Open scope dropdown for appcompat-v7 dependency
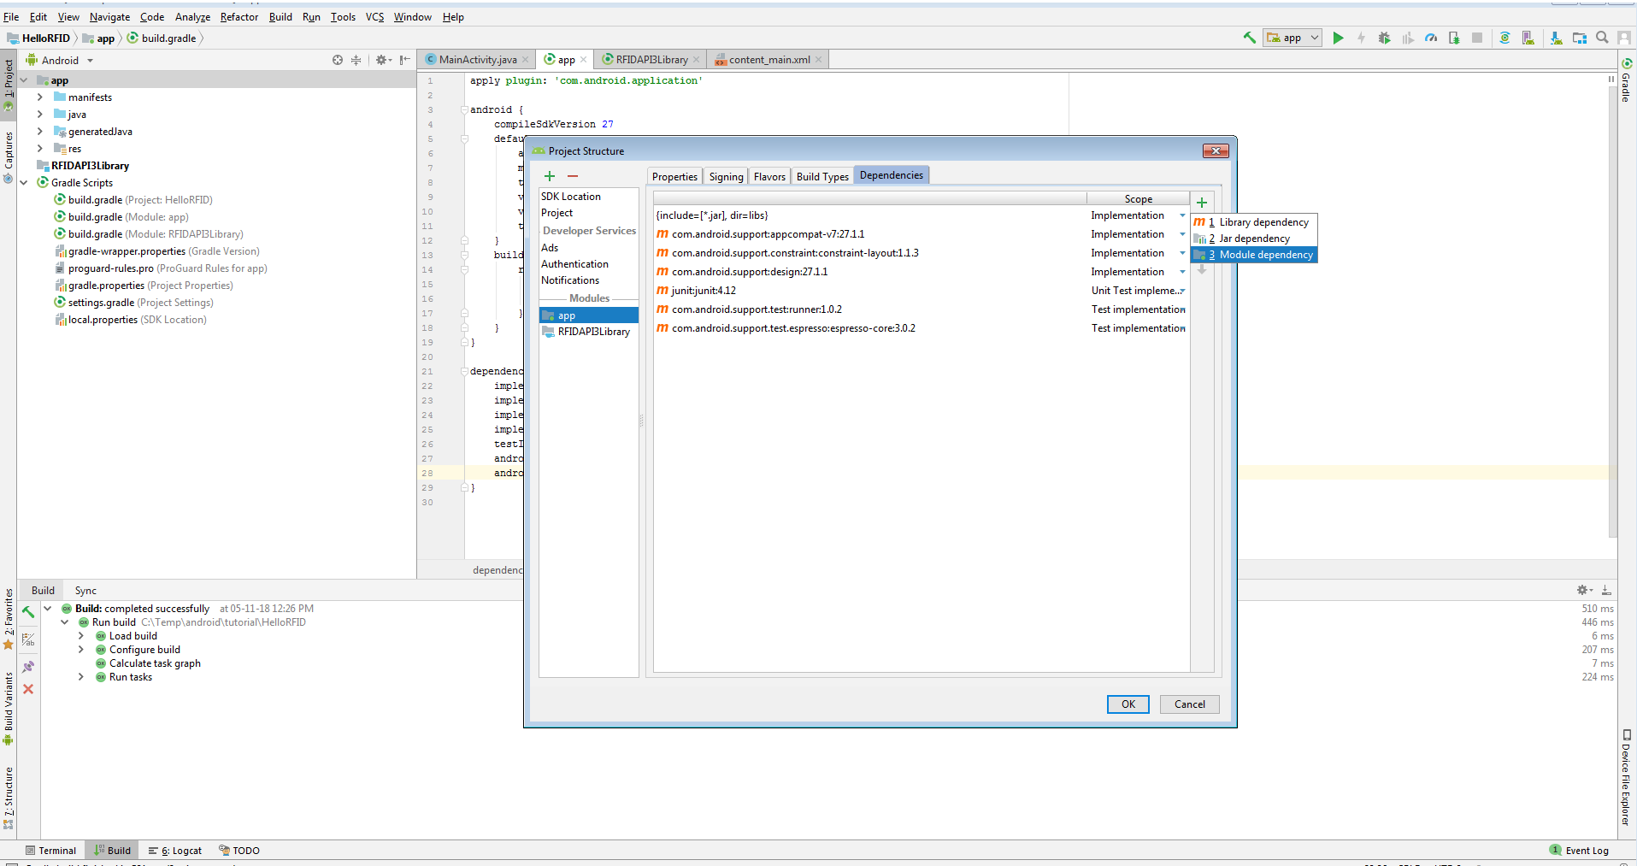 click(x=1182, y=234)
